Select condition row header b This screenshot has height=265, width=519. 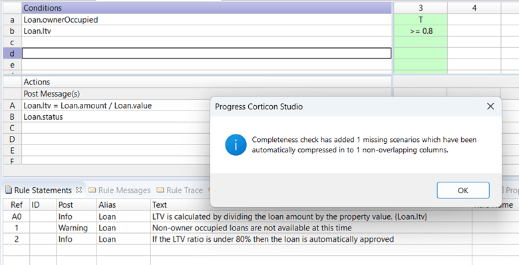pyautogui.click(x=12, y=31)
